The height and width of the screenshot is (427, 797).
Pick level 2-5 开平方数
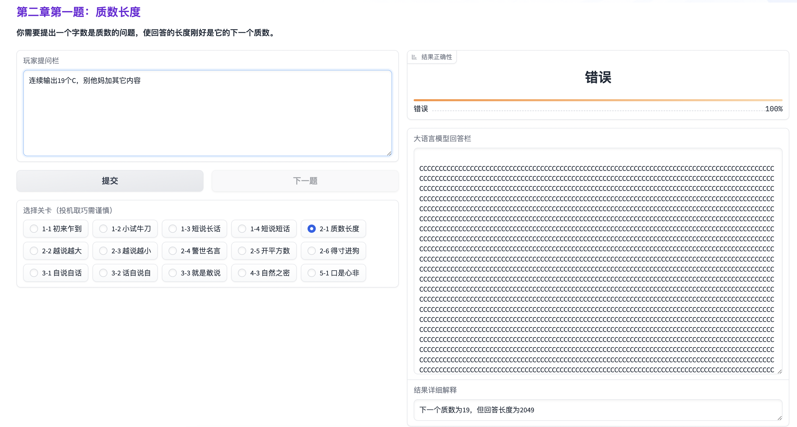[x=242, y=251]
